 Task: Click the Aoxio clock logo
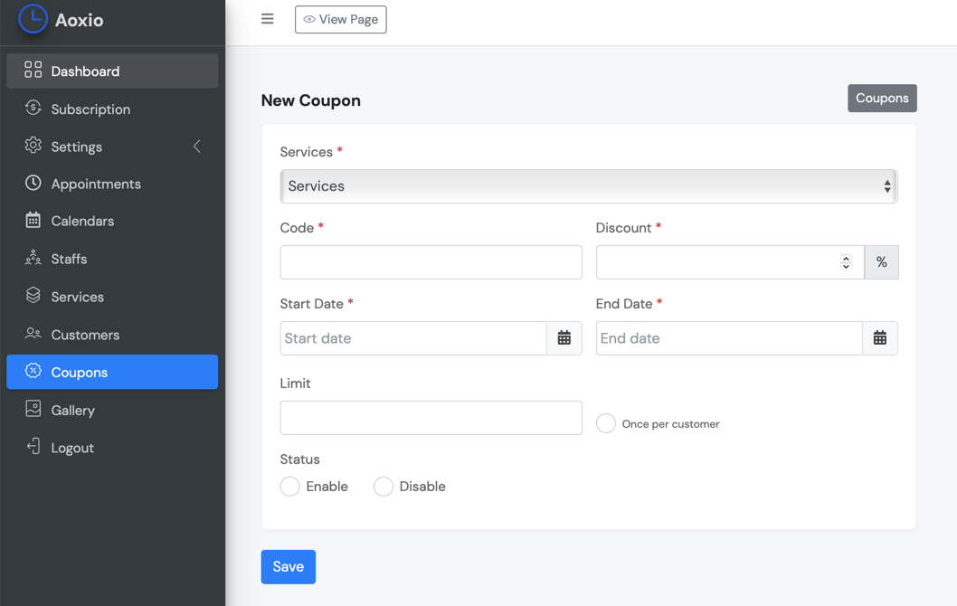pos(33,19)
